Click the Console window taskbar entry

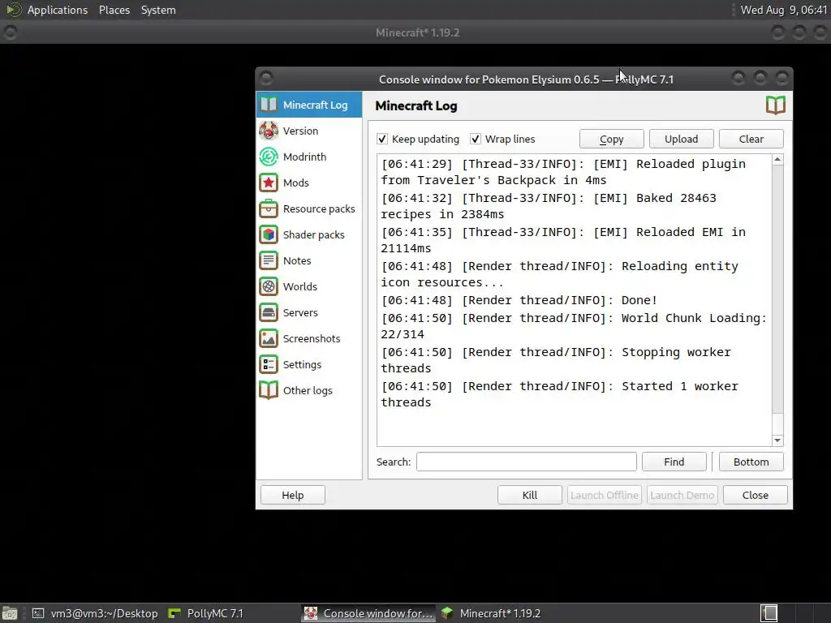coord(369,613)
